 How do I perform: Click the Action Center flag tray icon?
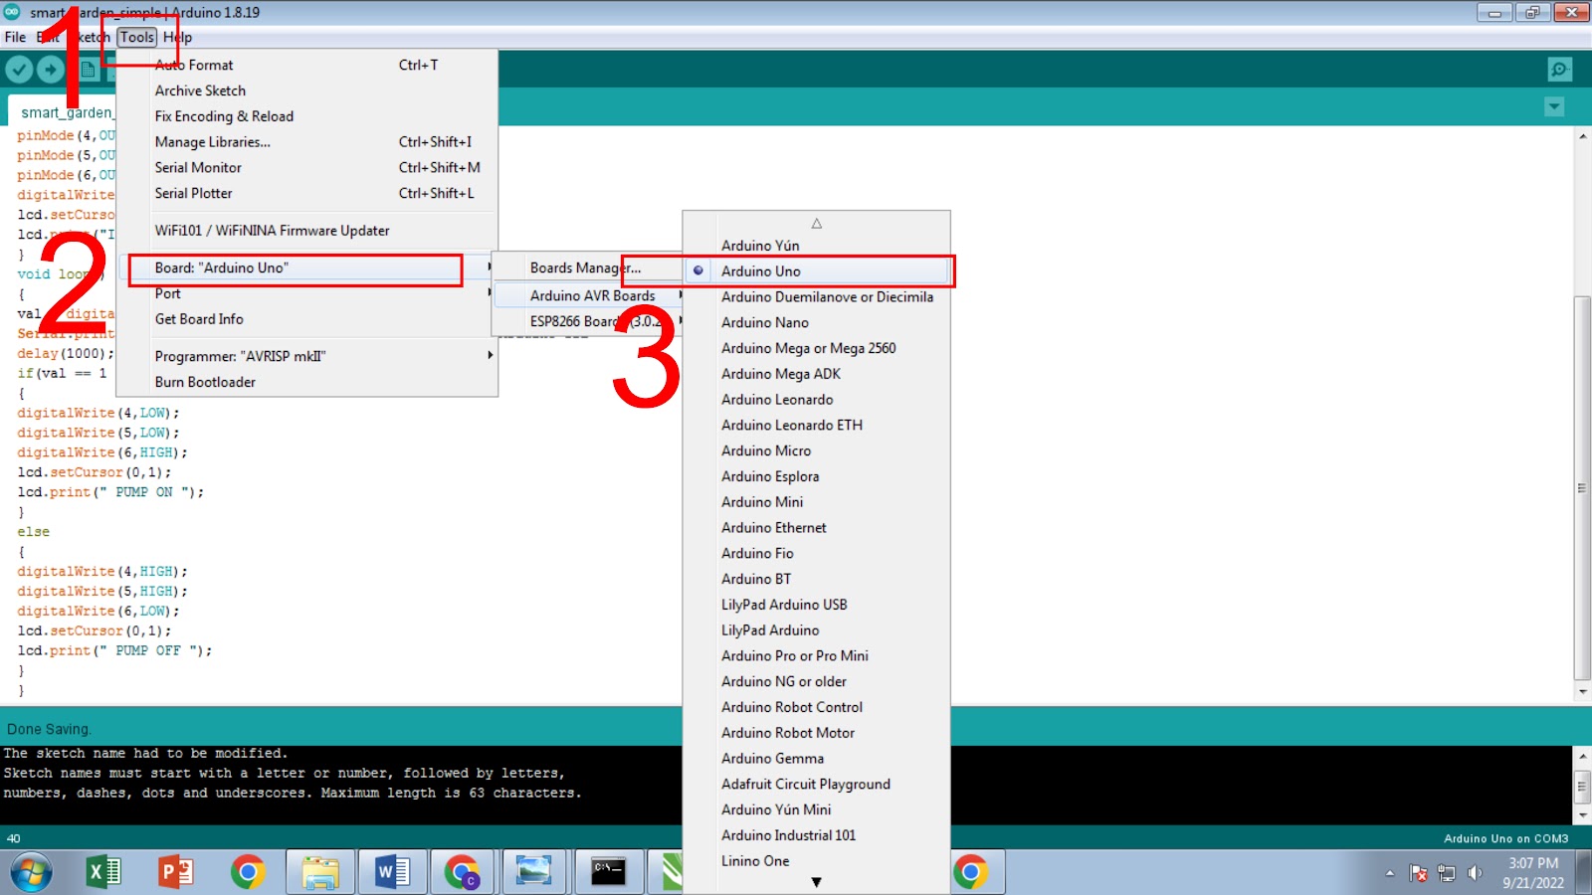tap(1419, 873)
